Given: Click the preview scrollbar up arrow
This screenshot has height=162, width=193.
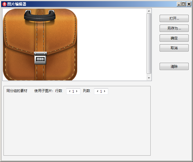Looking at the screenshot, I should [149, 11].
